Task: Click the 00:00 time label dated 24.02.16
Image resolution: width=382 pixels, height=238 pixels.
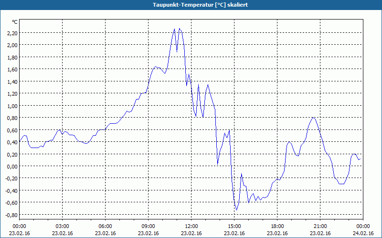Action: click(363, 227)
